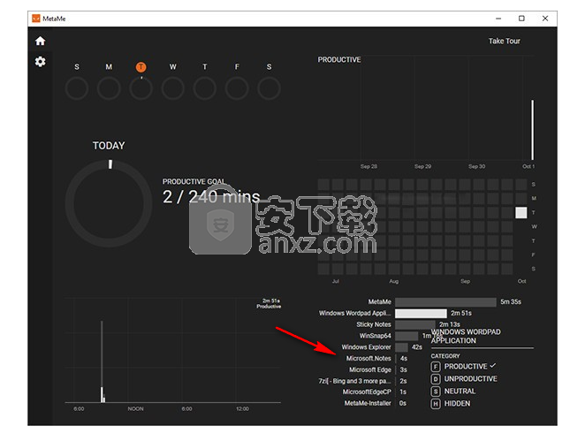The width and height of the screenshot is (570, 441).
Task: Click the H shortcut key icon
Action: [436, 404]
